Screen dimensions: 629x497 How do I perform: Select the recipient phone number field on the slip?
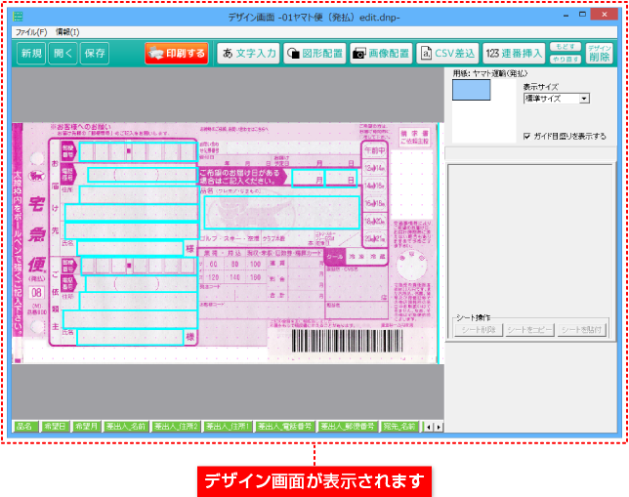tap(143, 175)
